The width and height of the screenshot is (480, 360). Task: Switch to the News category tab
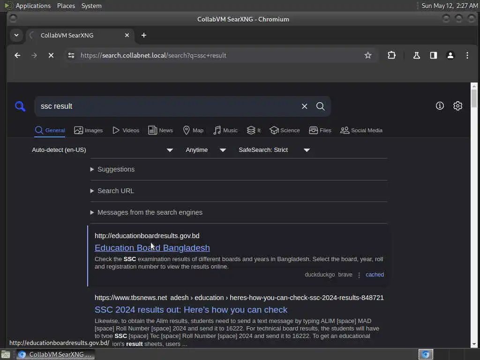[160, 130]
